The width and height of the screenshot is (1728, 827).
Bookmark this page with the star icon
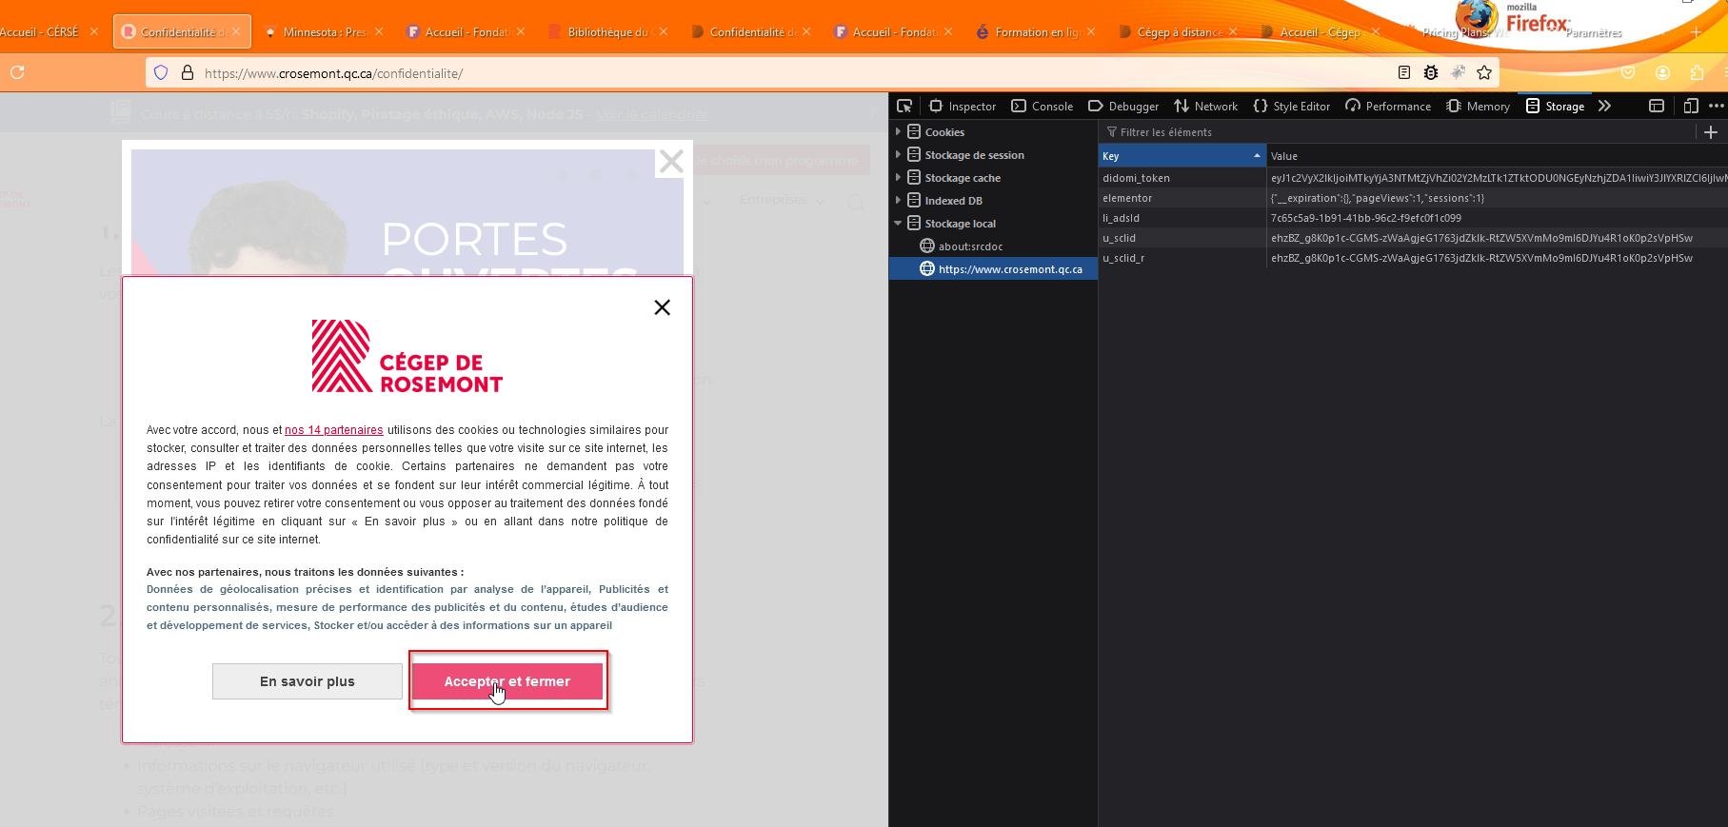tap(1483, 72)
